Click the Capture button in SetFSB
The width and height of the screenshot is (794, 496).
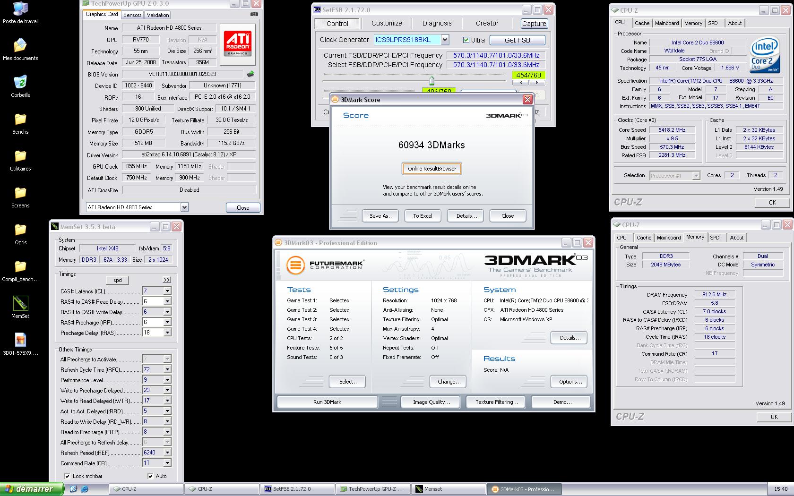click(x=534, y=24)
